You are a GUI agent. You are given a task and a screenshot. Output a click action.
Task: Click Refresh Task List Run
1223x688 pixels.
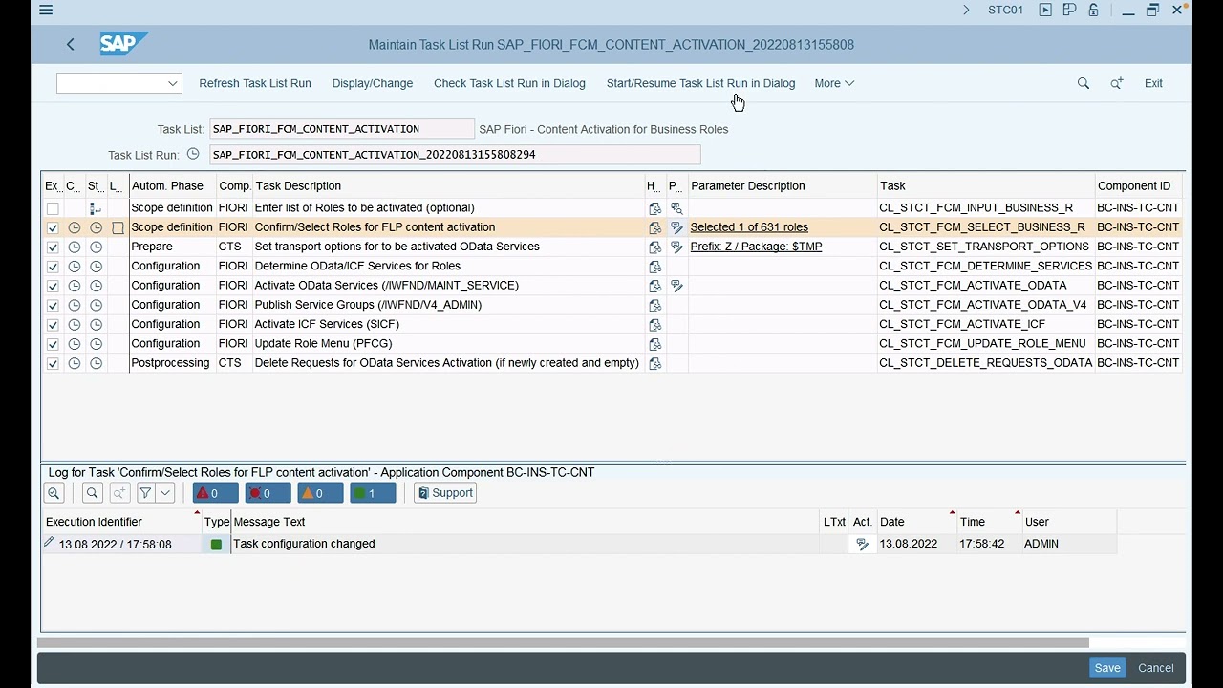(255, 83)
